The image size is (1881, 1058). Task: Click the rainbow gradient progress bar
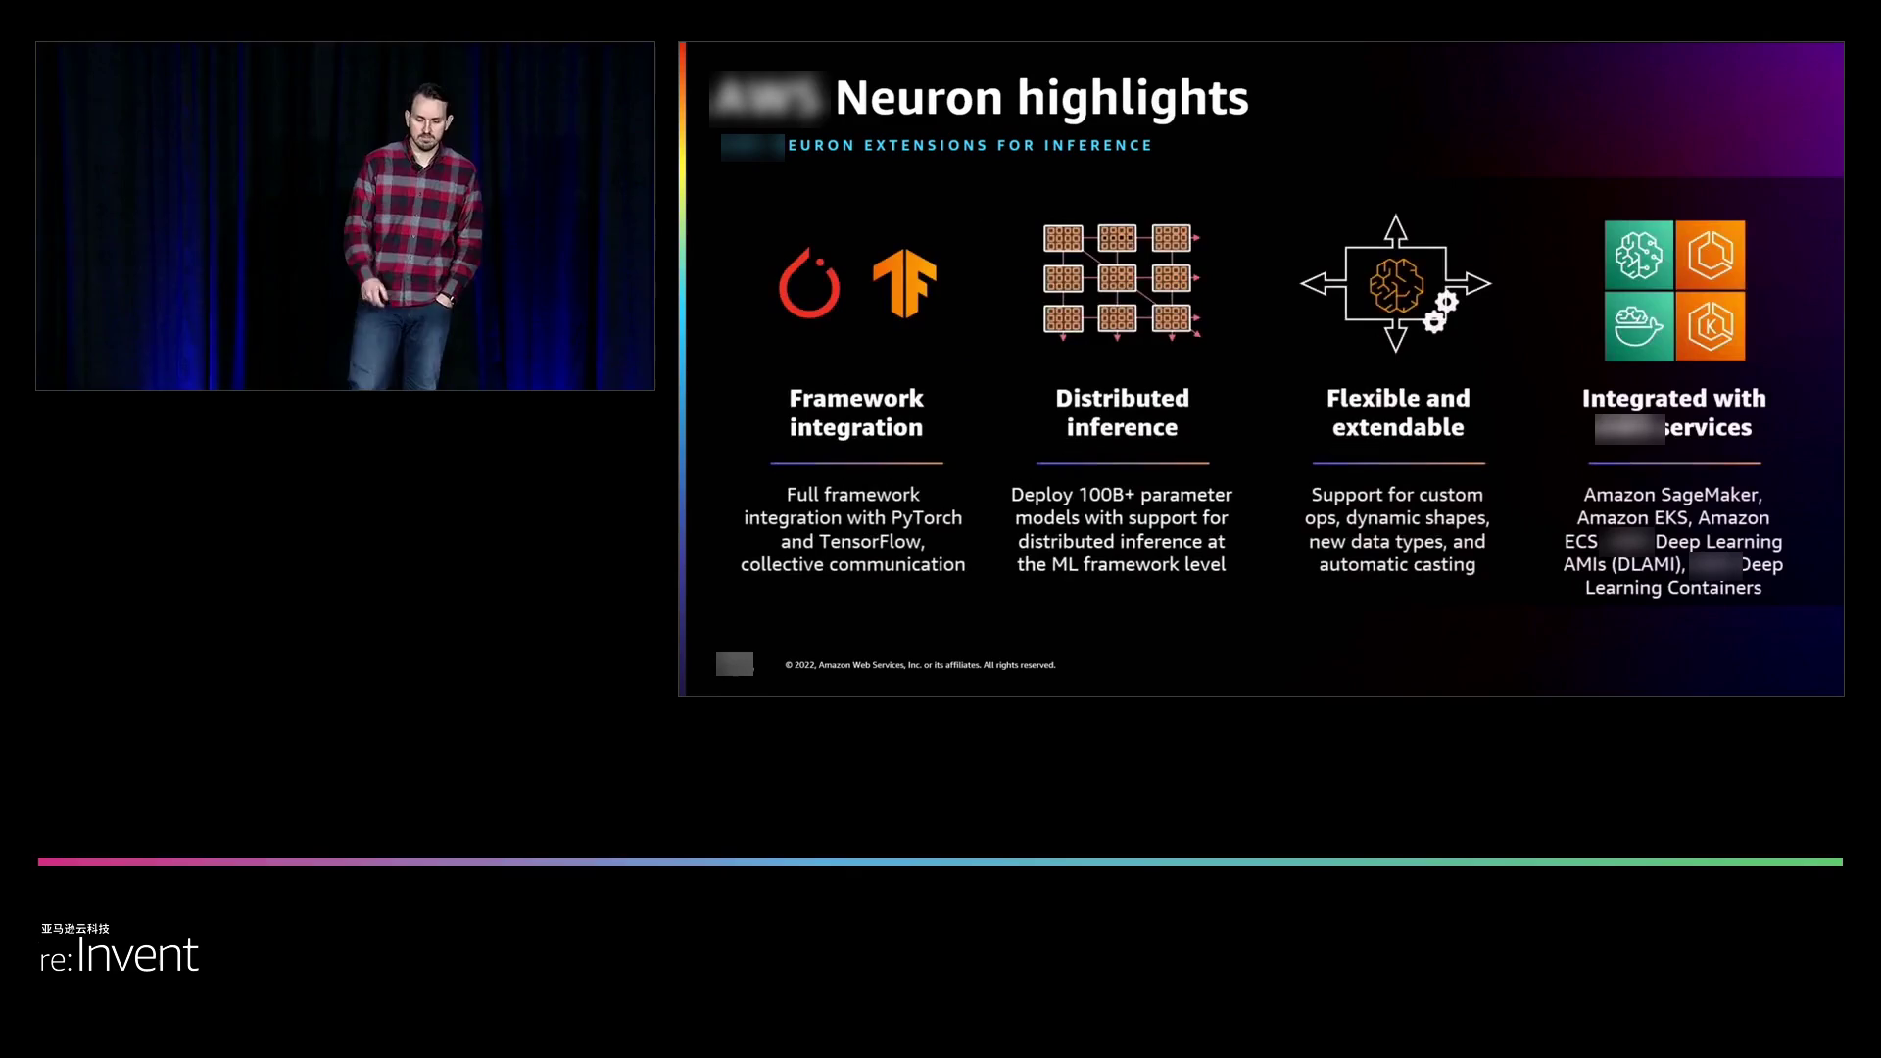pos(940,862)
